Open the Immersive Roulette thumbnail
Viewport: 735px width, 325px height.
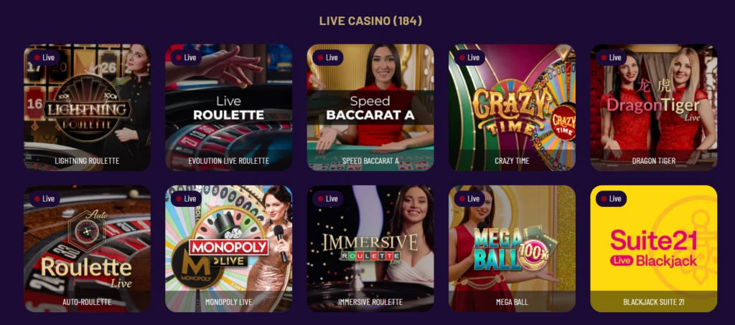370,249
